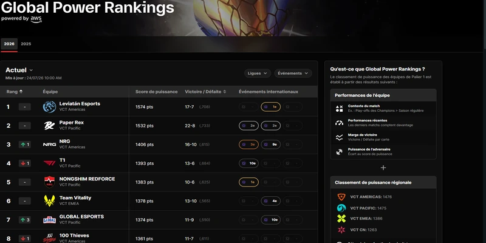Click the Team Vitality bee logo
The height and width of the screenshot is (243, 486).
49,201
